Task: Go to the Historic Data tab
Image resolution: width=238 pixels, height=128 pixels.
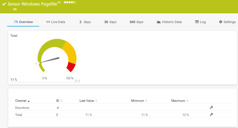Action: [169, 22]
